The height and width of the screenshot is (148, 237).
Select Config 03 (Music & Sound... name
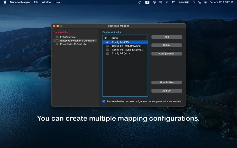[x=127, y=50]
